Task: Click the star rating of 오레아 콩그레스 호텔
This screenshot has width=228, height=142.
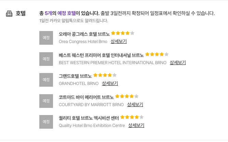Action: tap(123, 33)
